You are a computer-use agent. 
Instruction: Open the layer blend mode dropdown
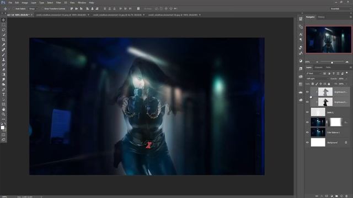(317, 79)
